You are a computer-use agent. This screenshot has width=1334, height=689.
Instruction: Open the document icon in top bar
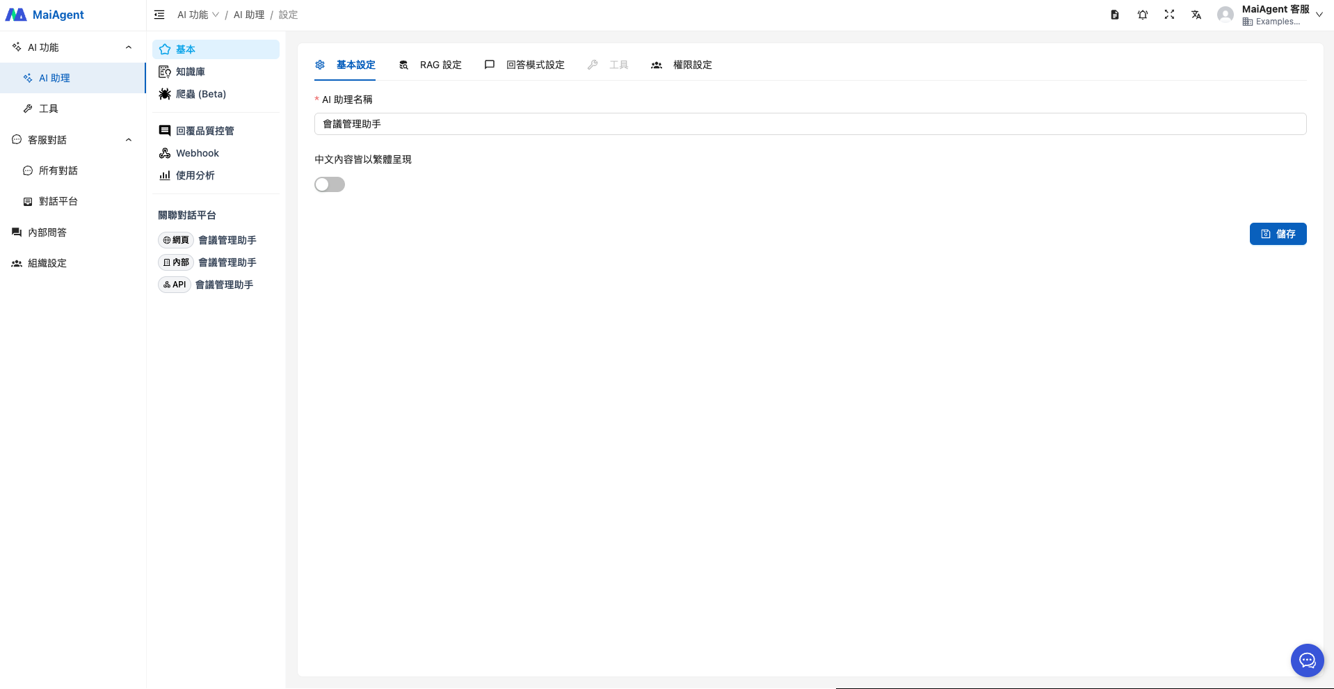pos(1115,15)
